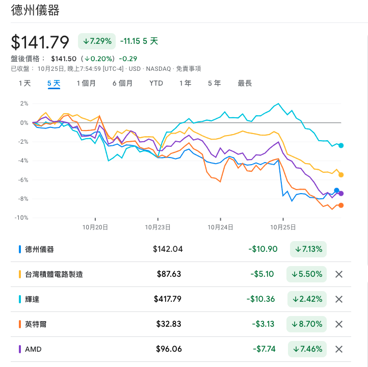The image size is (368, 367).
Task: Remove 英特爾 from the comparison list
Action: pos(338,324)
